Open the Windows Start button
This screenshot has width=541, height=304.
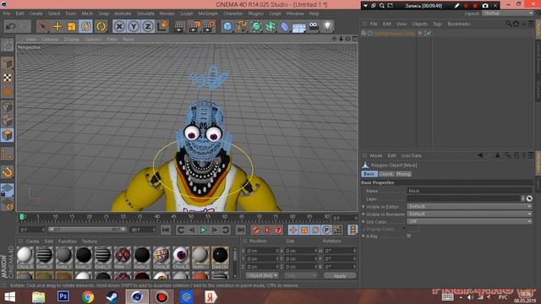[9, 296]
